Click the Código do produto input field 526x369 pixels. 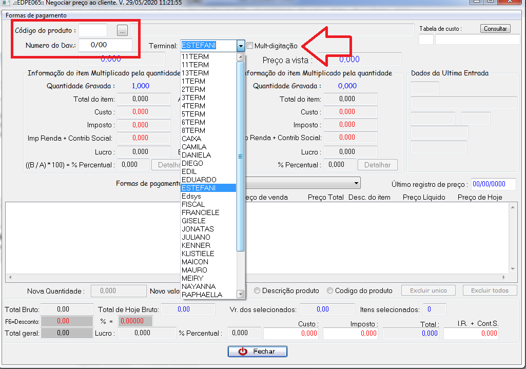coord(93,31)
